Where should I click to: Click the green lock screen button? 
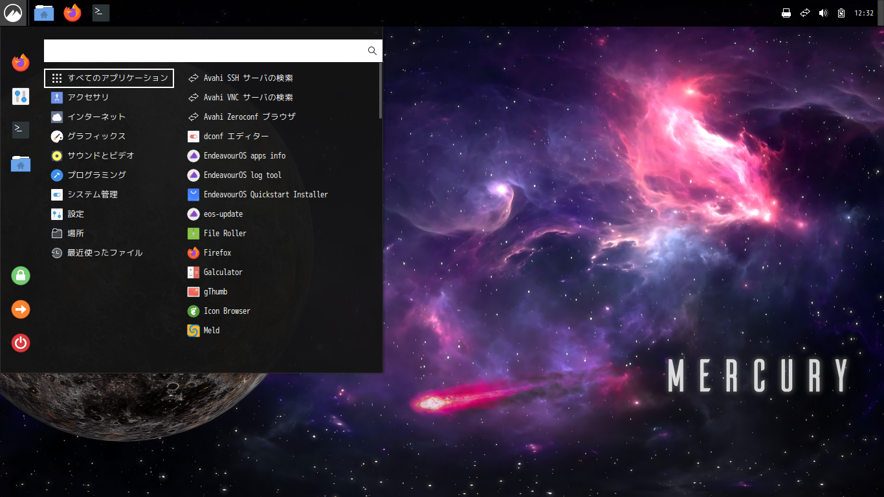coord(21,276)
